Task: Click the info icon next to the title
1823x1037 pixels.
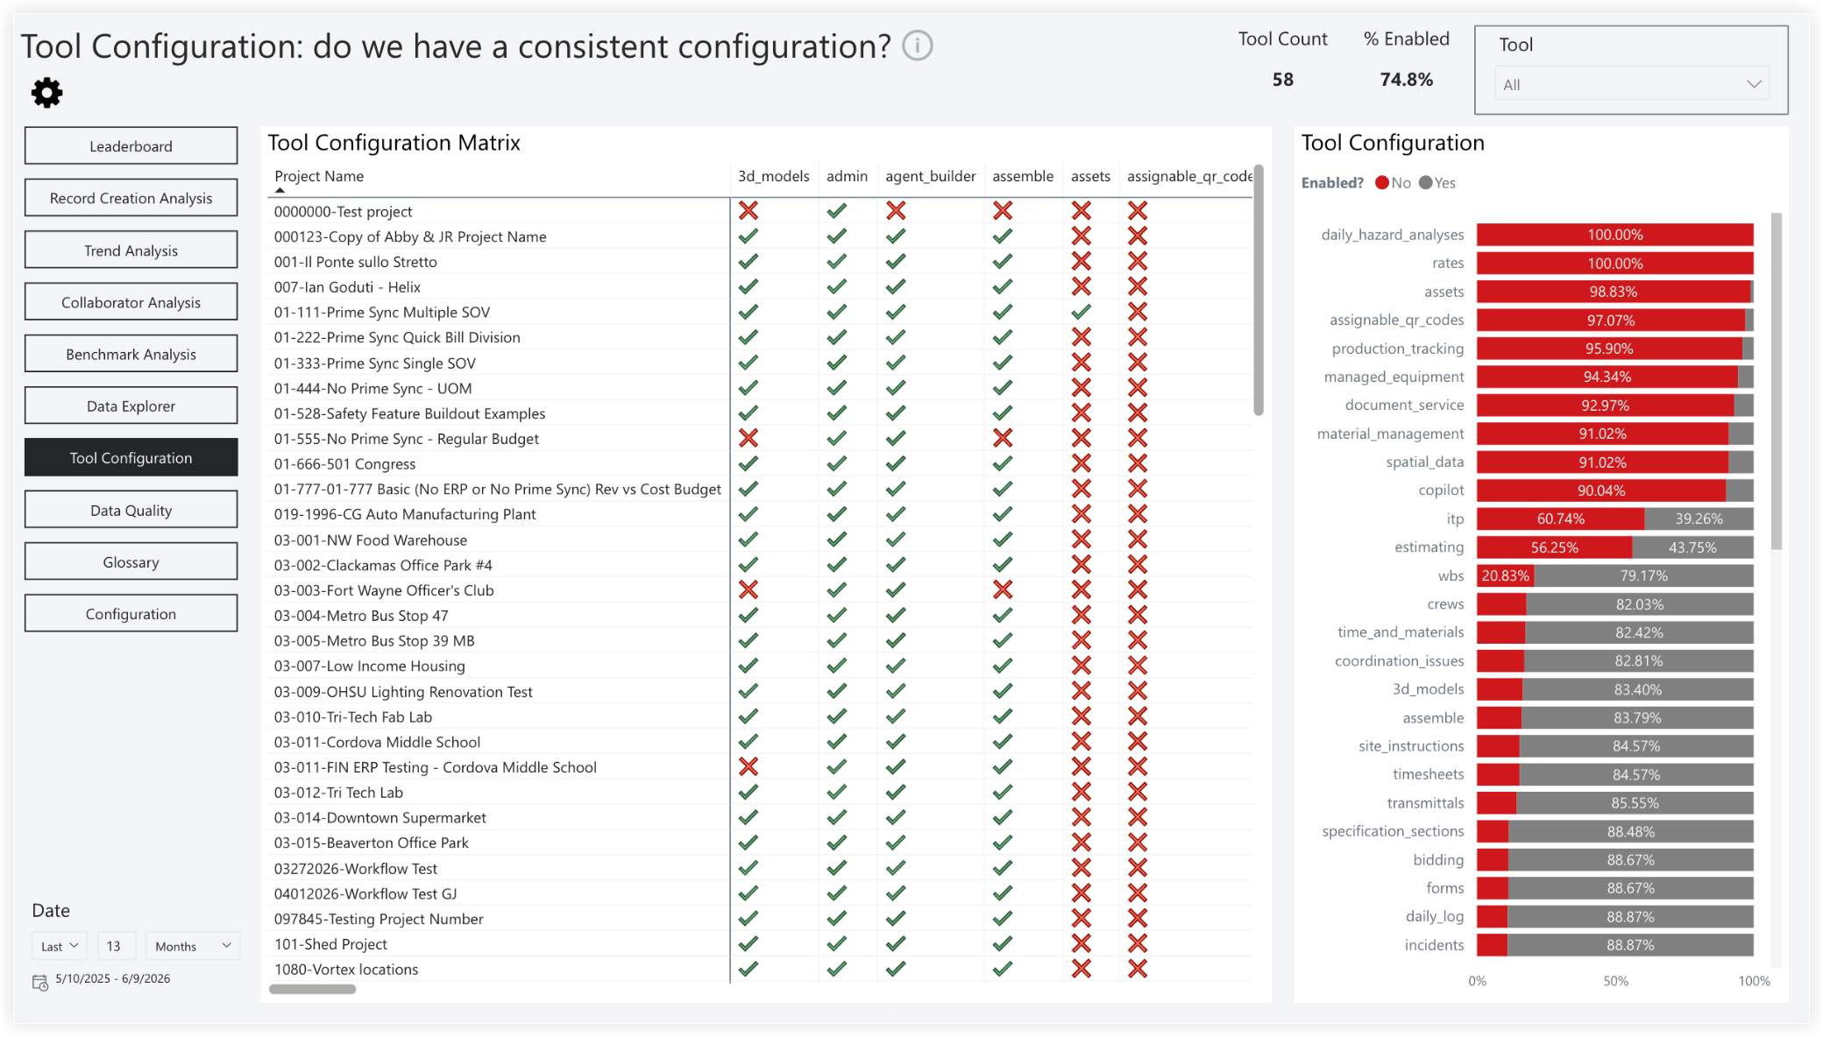Action: click(918, 46)
